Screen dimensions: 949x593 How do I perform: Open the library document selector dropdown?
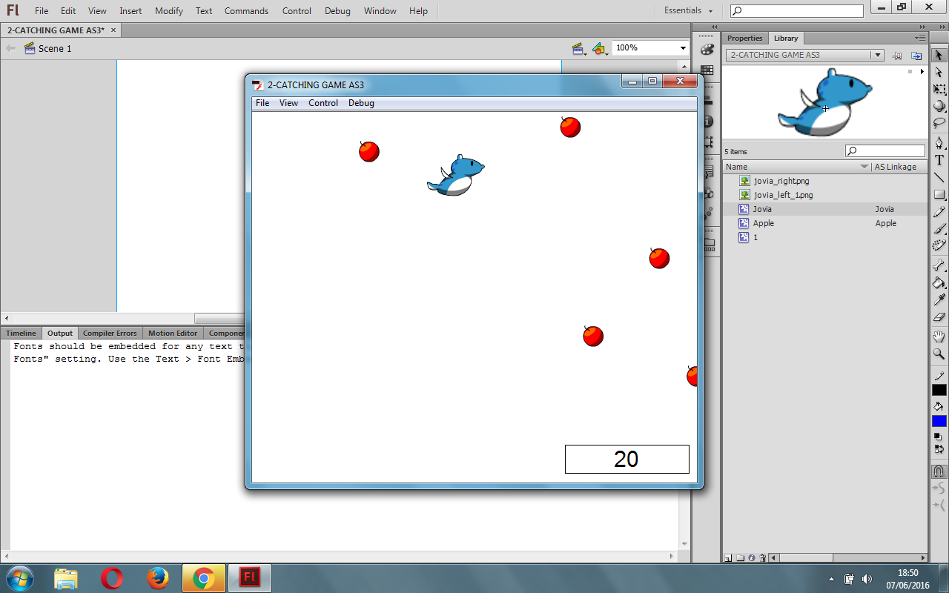pos(878,54)
